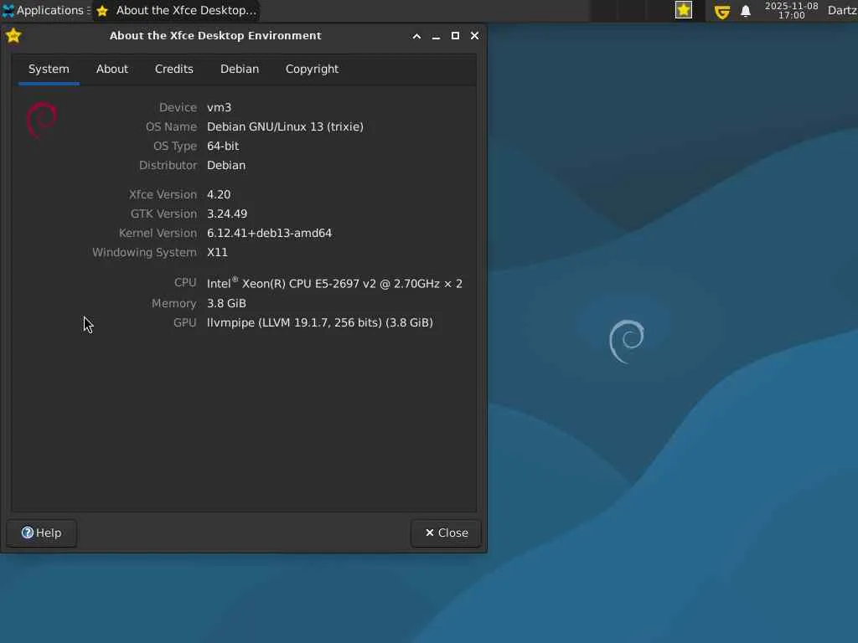The image size is (858, 643).
Task: Click the Memory value "3.8 GiB"
Action: (226, 303)
